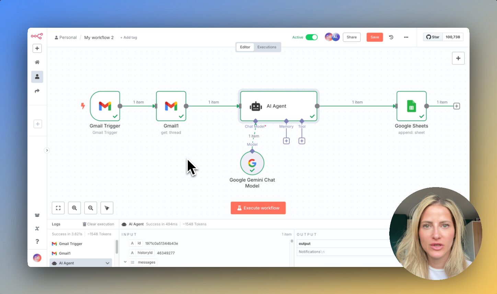This screenshot has width=497, height=294.
Task: Click the Save button
Action: (x=374, y=37)
